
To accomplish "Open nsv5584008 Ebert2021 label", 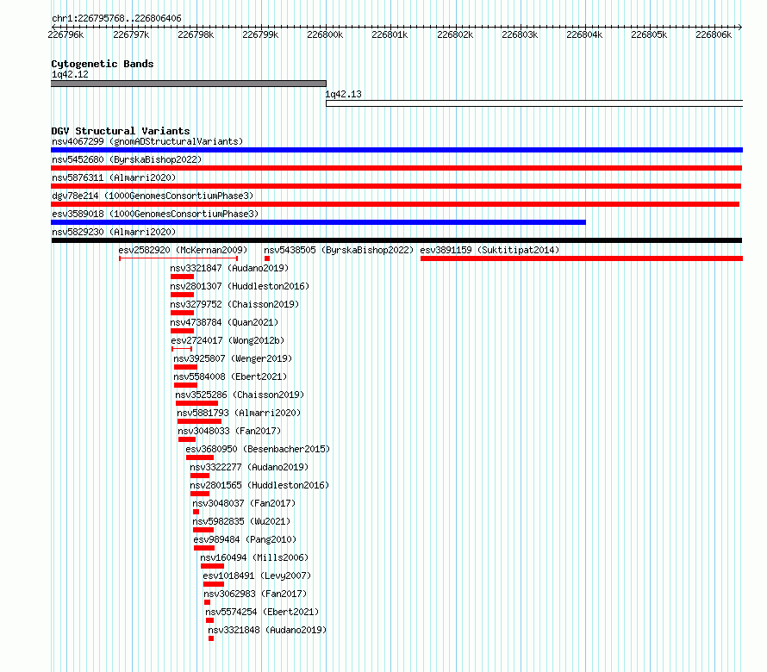I will pos(230,376).
